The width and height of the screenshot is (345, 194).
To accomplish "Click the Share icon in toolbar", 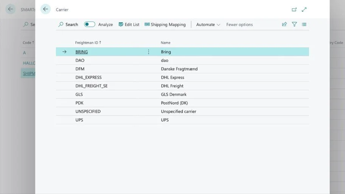I will 284,25.
